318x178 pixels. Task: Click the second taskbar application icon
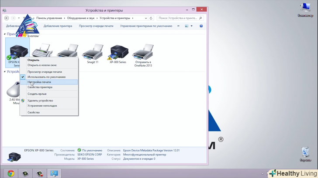(x=25, y=173)
